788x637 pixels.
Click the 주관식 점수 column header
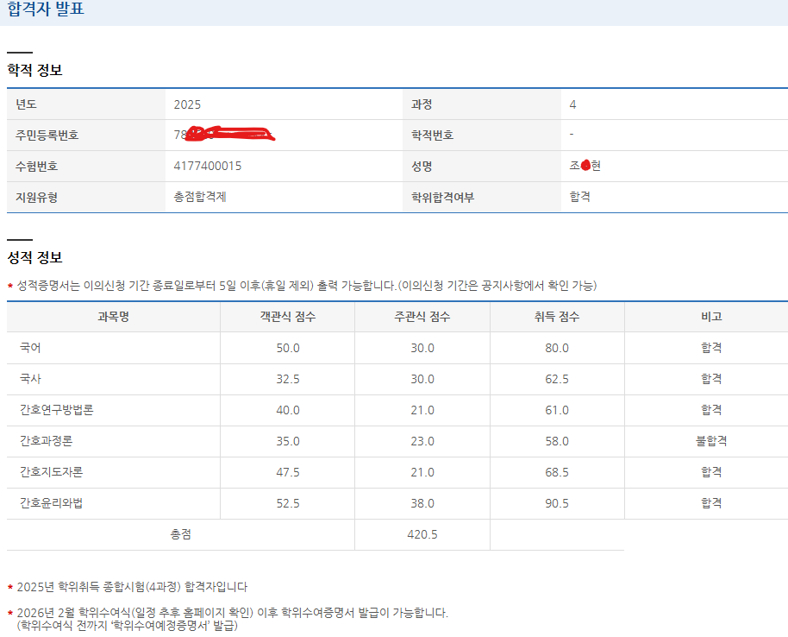tap(422, 317)
